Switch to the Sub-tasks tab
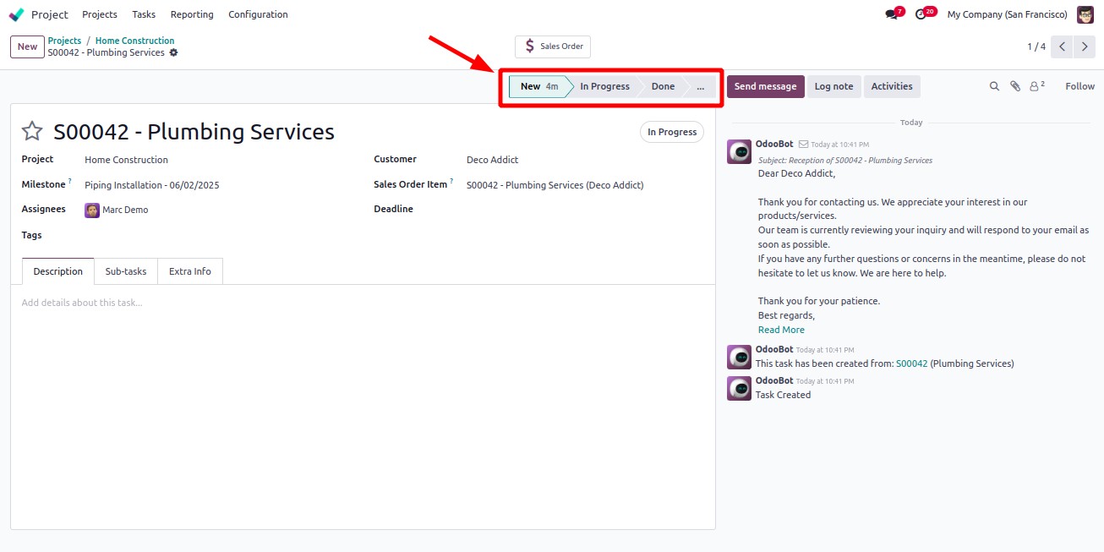 point(126,271)
